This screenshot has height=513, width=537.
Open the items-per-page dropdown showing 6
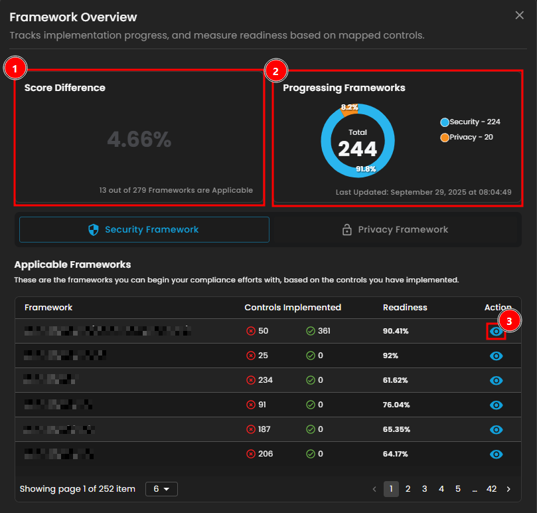(x=161, y=489)
